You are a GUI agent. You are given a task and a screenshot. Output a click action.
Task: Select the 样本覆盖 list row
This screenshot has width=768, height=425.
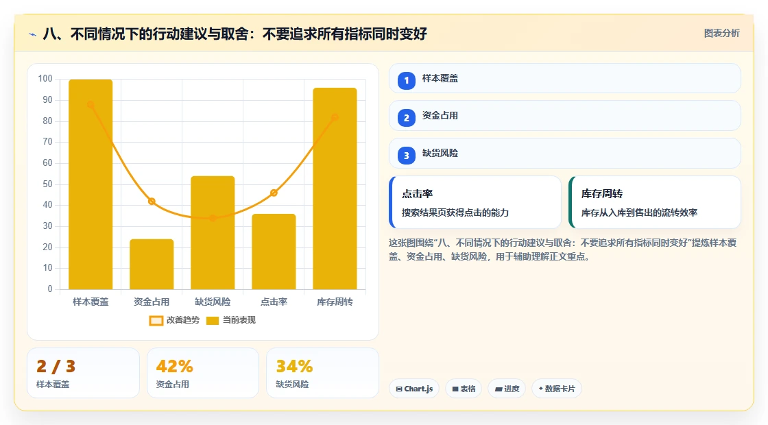(565, 78)
